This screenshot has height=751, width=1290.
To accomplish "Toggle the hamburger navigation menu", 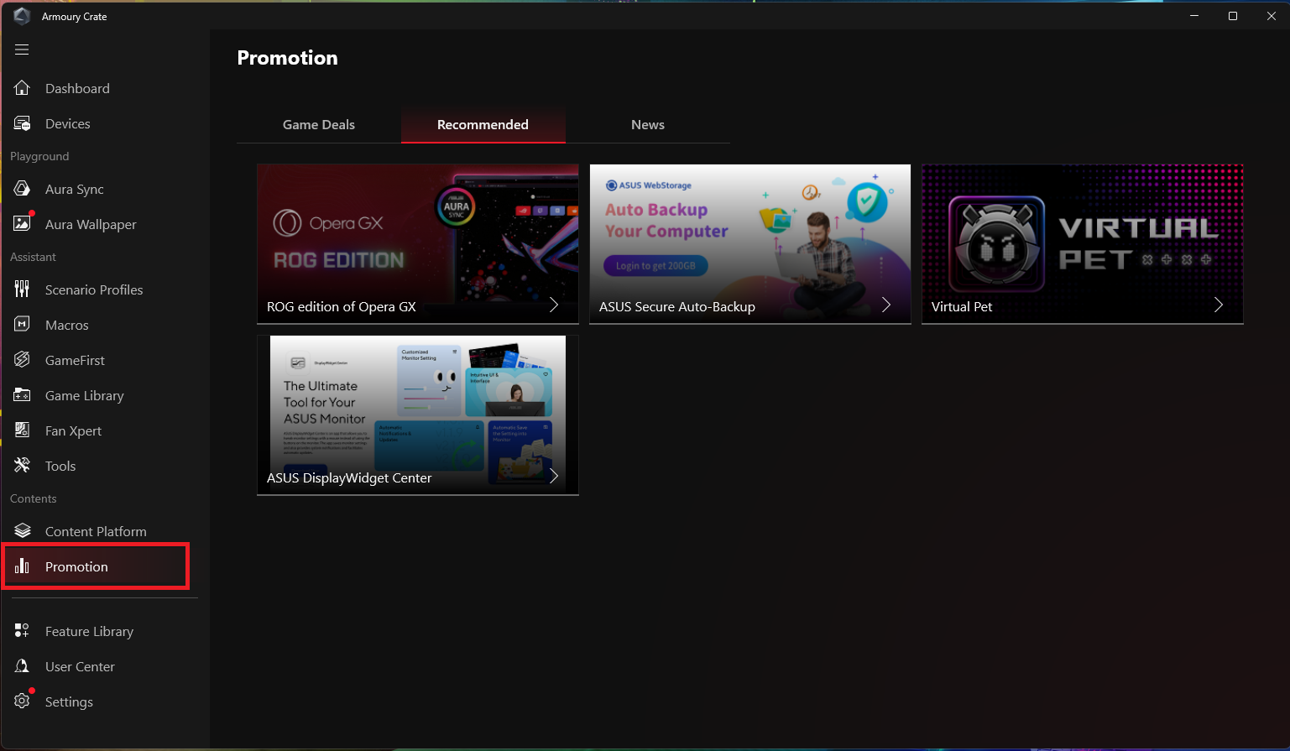I will point(22,50).
